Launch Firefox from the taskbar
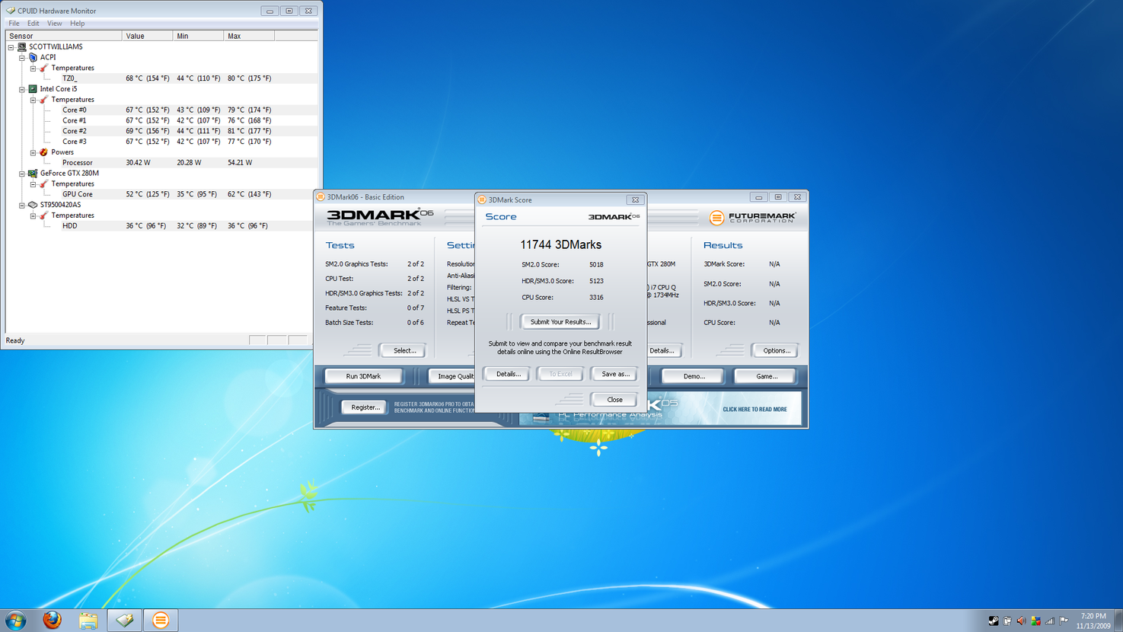 (x=52, y=620)
